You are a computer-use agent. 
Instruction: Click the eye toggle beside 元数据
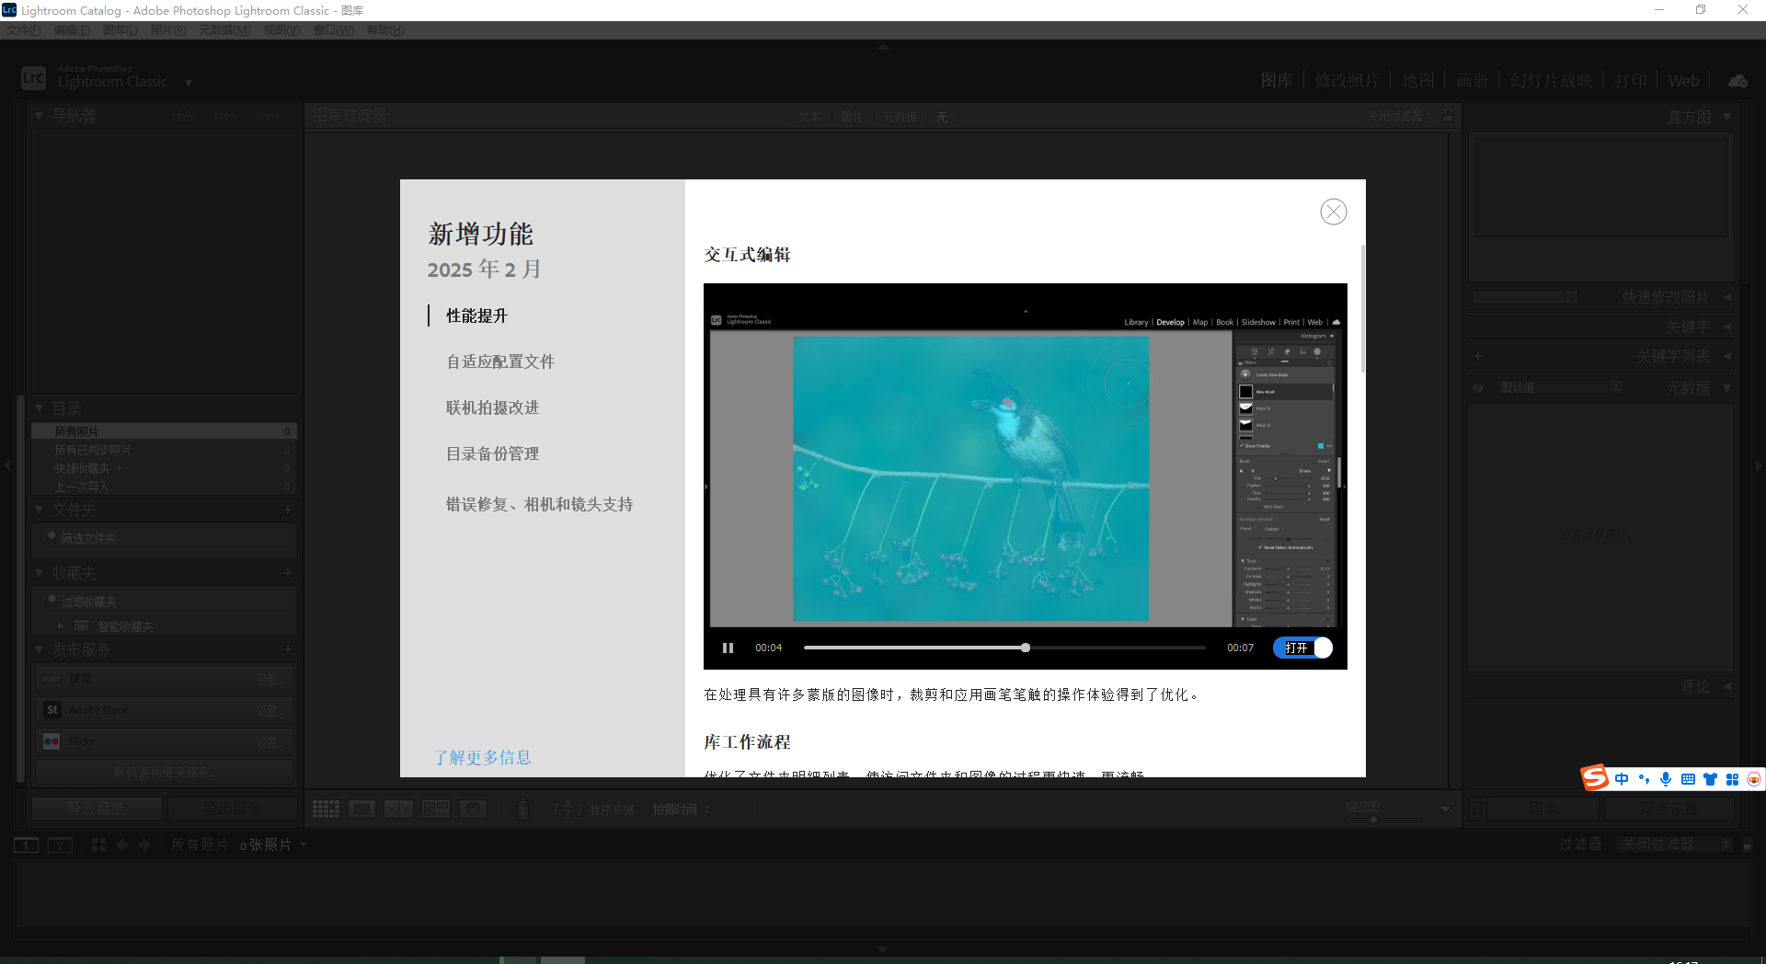1477,387
